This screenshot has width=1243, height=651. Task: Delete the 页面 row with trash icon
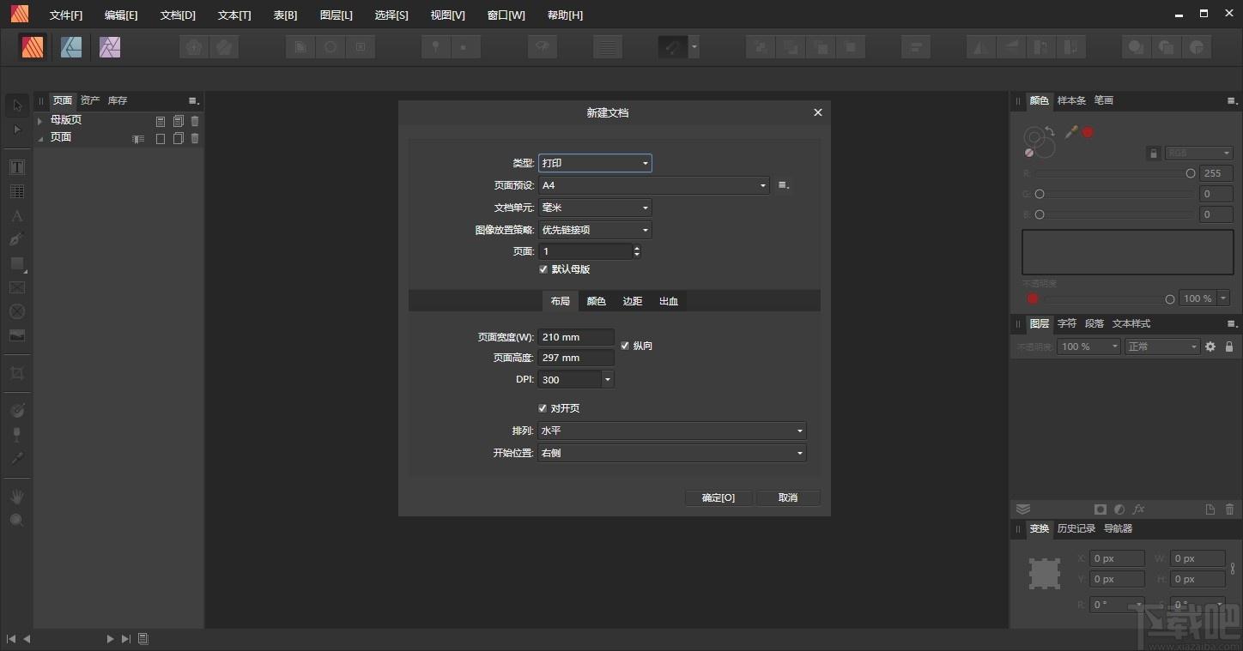tap(195, 138)
